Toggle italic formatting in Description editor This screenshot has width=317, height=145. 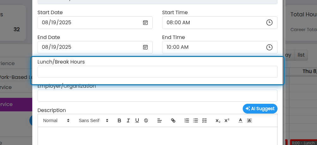tap(128, 120)
